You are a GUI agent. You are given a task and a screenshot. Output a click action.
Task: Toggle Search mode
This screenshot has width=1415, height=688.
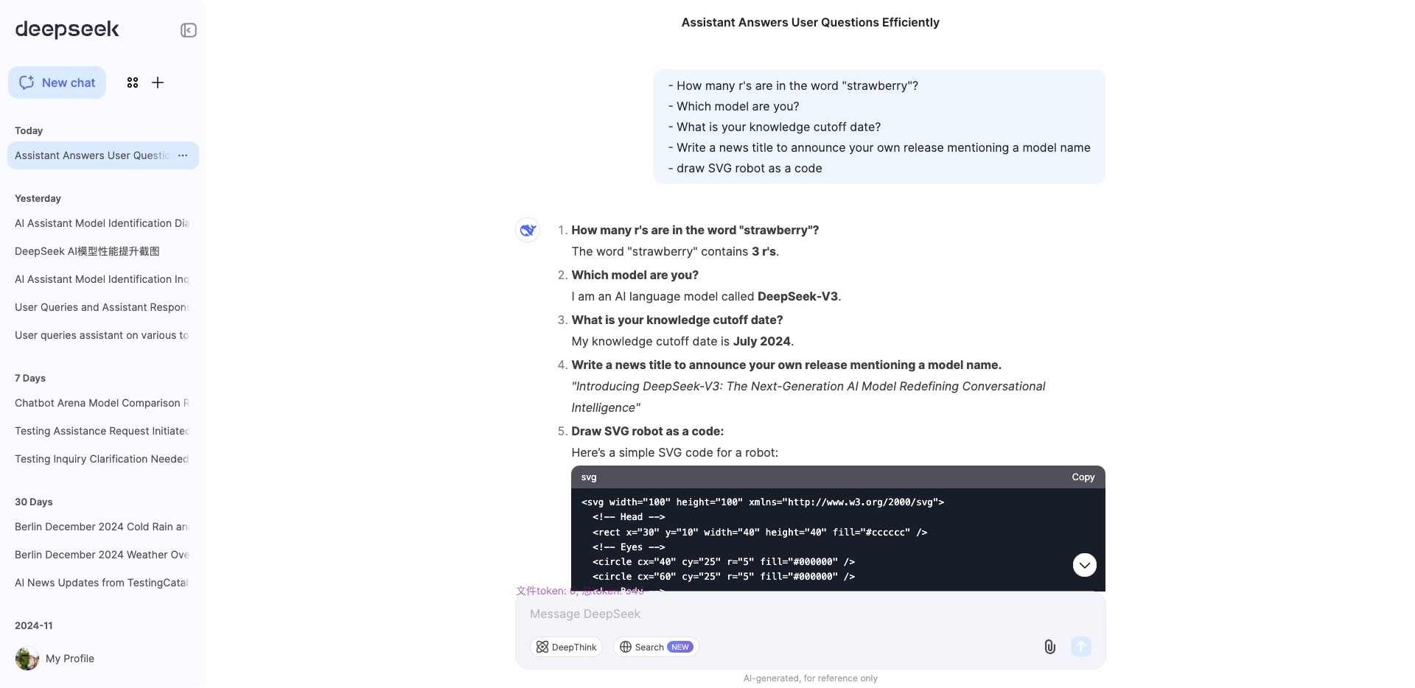click(x=656, y=647)
